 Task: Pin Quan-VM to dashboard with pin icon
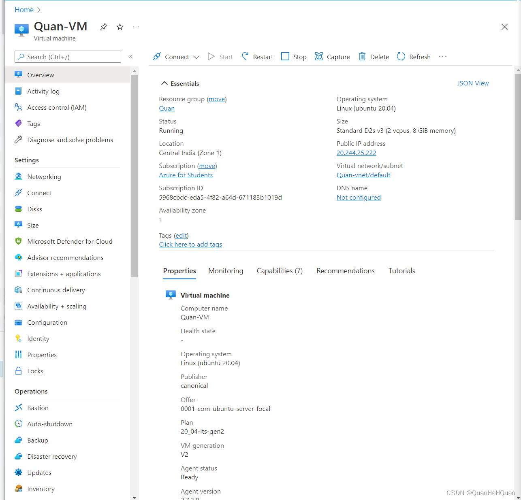(104, 27)
